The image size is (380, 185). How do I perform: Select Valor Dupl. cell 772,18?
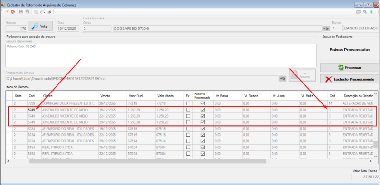[x=141, y=103]
